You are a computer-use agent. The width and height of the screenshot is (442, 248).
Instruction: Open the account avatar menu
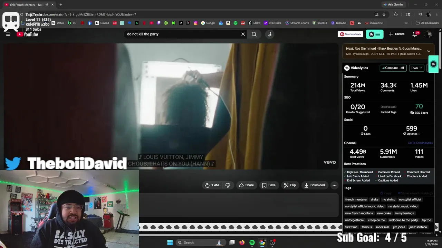[x=428, y=34]
